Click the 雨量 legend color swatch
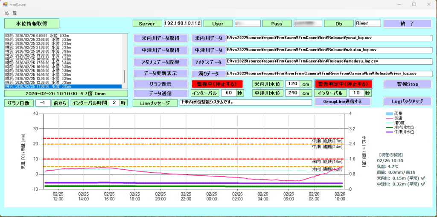The image size is (437, 217). (x=388, y=114)
